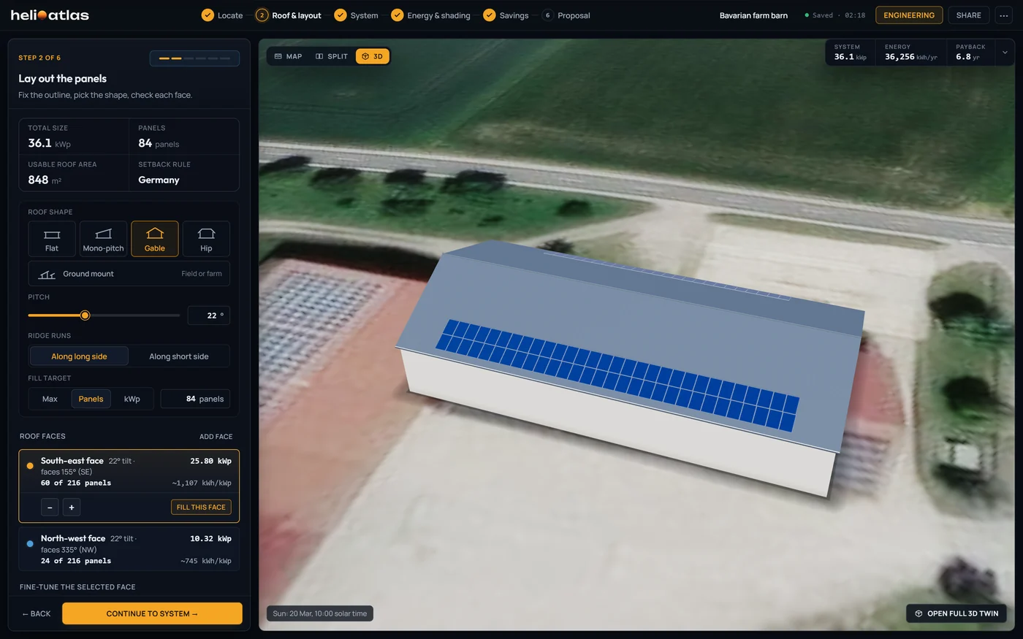
Task: Set ridge to run along long side
Action: click(x=79, y=356)
